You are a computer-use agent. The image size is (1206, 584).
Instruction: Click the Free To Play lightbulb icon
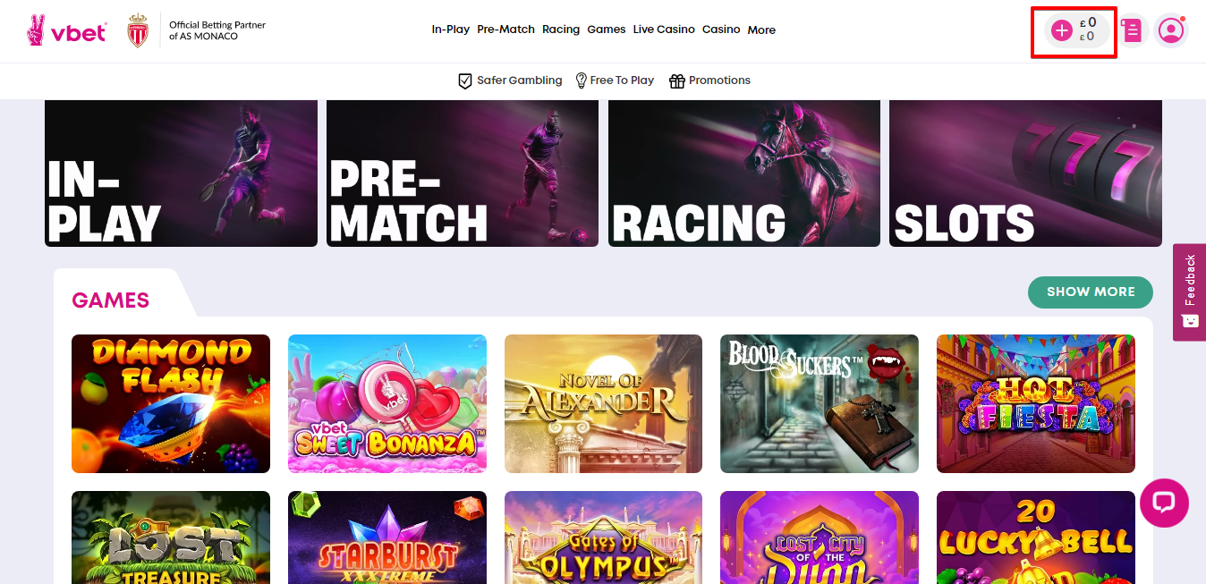(x=581, y=80)
